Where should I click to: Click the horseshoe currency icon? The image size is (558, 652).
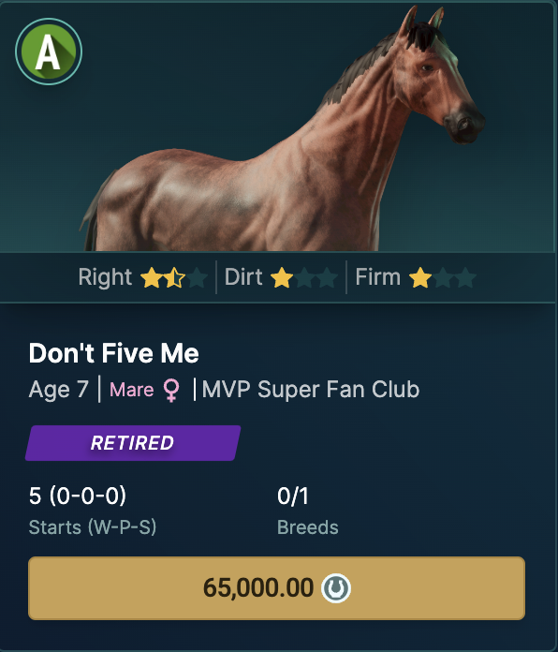click(x=336, y=588)
